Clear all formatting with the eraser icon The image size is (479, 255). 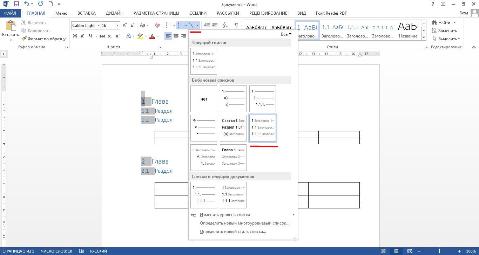(x=157, y=25)
